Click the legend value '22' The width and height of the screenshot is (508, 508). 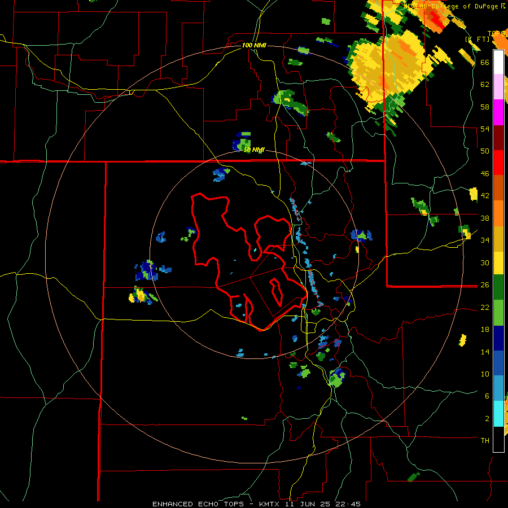485,307
